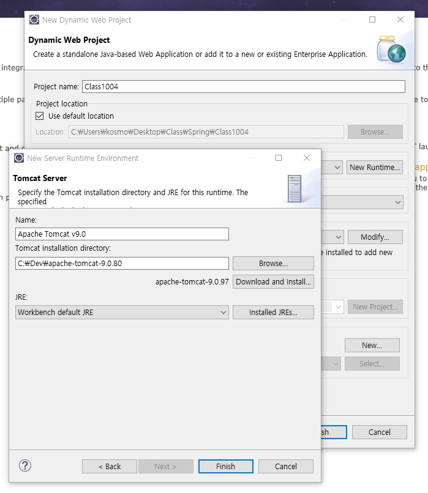
Task: Maximize the New Server Runtime Environment dialog
Action: 279,158
